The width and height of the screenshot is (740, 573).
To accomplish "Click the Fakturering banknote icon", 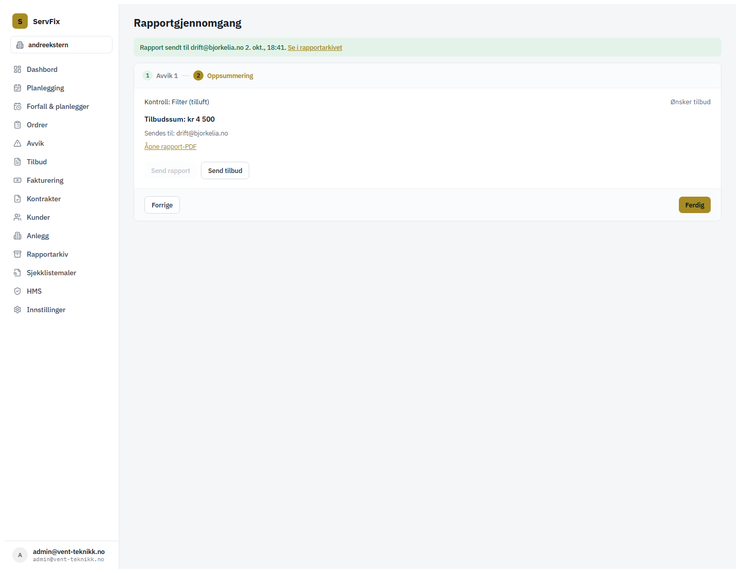I will [17, 180].
